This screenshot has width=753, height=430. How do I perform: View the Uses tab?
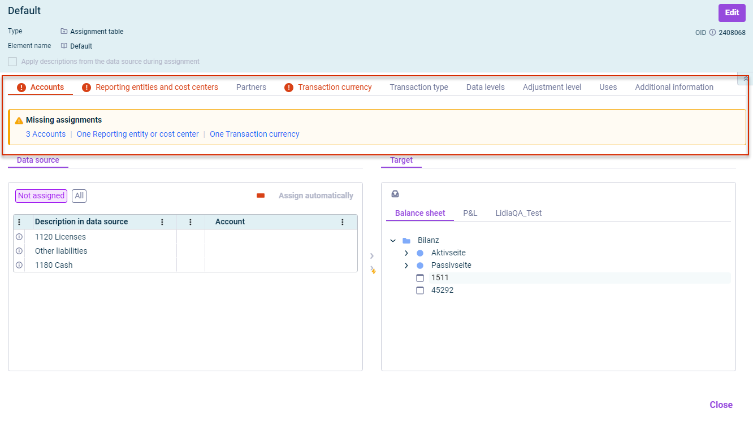click(608, 87)
